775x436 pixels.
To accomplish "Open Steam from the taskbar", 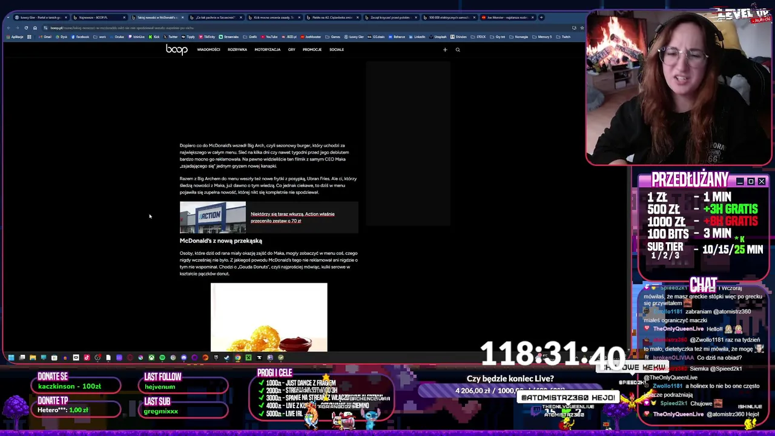I will (226, 357).
